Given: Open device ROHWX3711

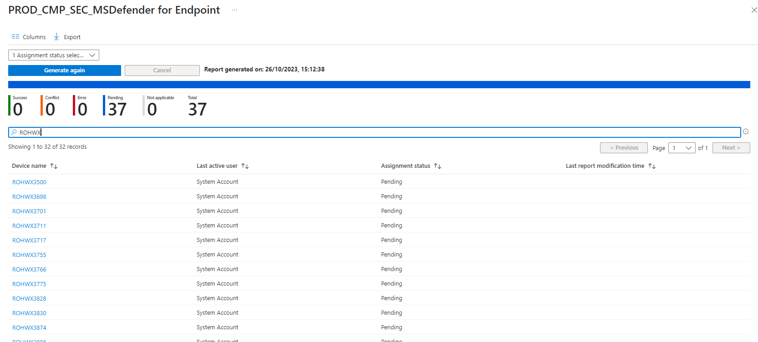Looking at the screenshot, I should tap(29, 226).
